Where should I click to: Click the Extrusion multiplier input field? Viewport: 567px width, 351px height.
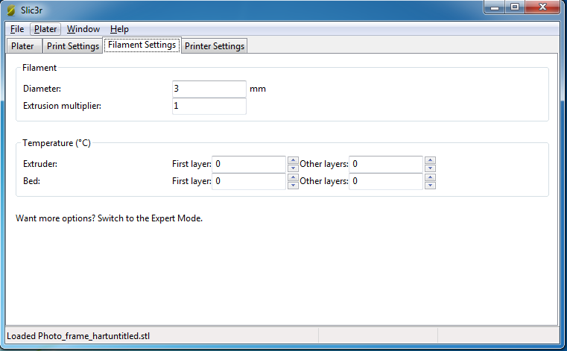[209, 106]
